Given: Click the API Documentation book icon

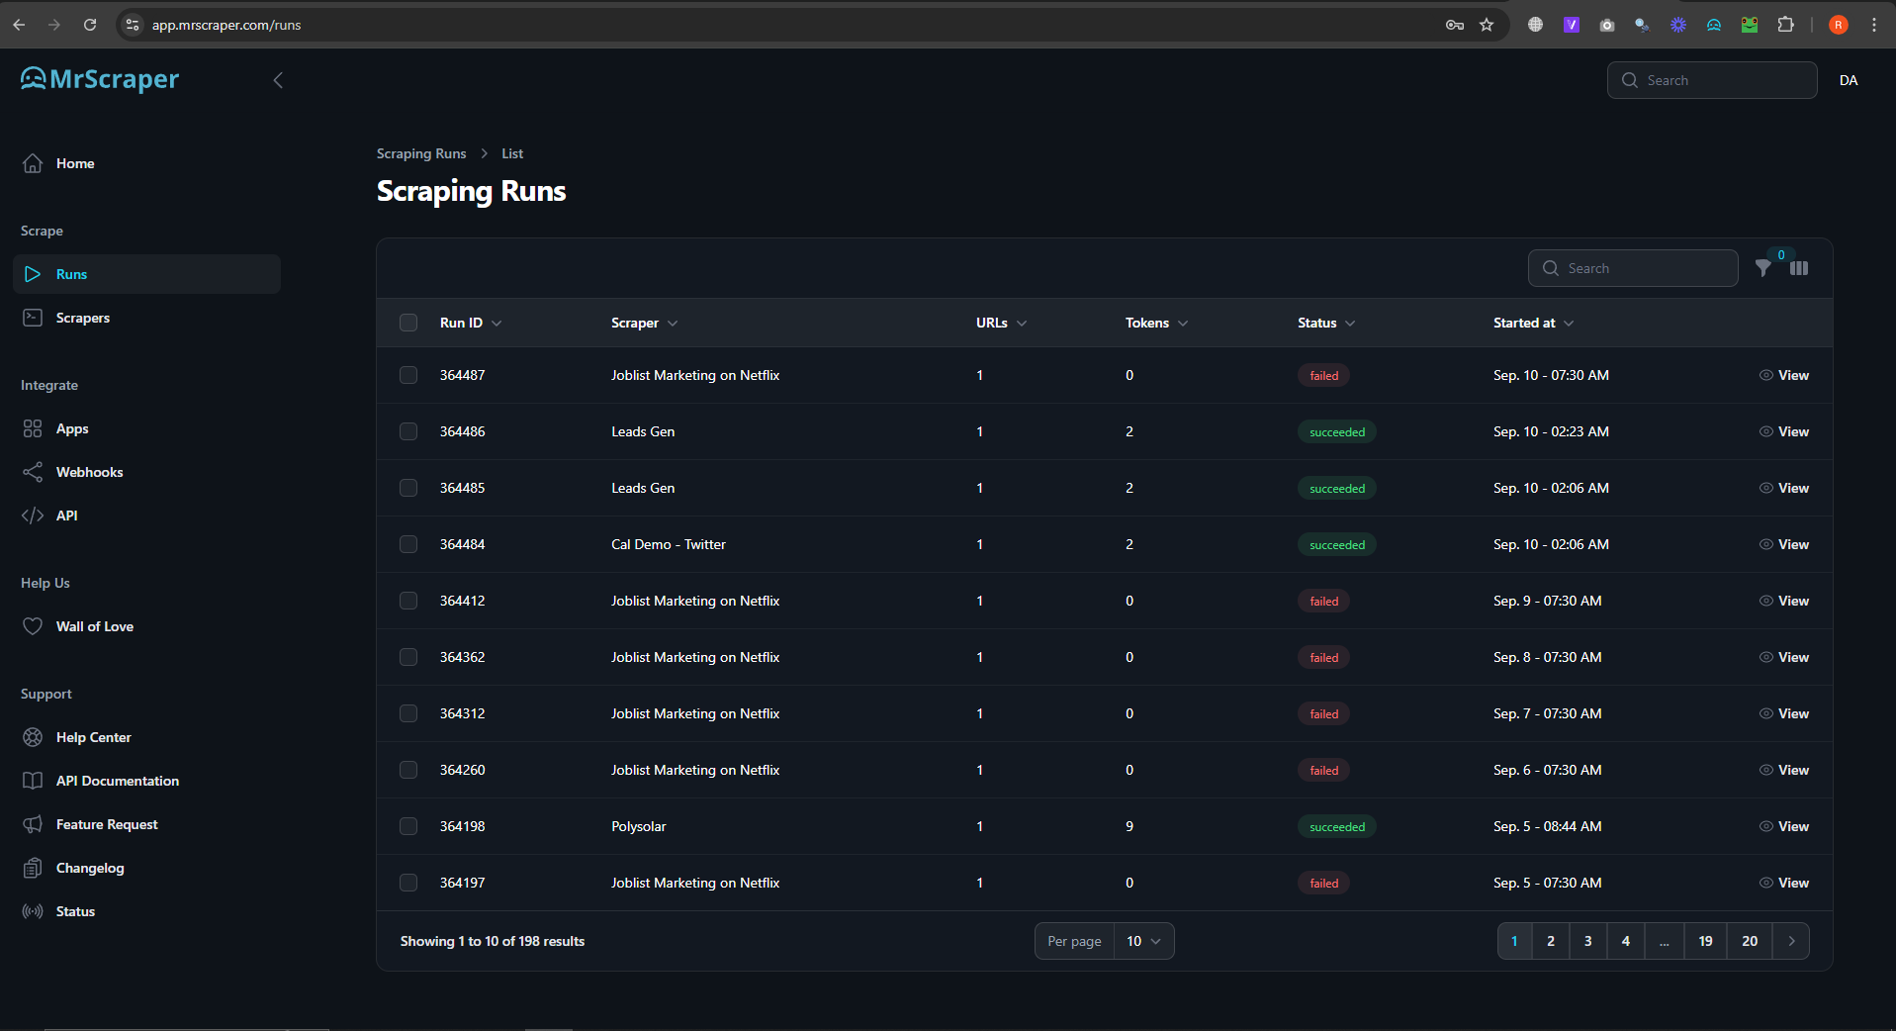Looking at the screenshot, I should pyautogui.click(x=33, y=781).
